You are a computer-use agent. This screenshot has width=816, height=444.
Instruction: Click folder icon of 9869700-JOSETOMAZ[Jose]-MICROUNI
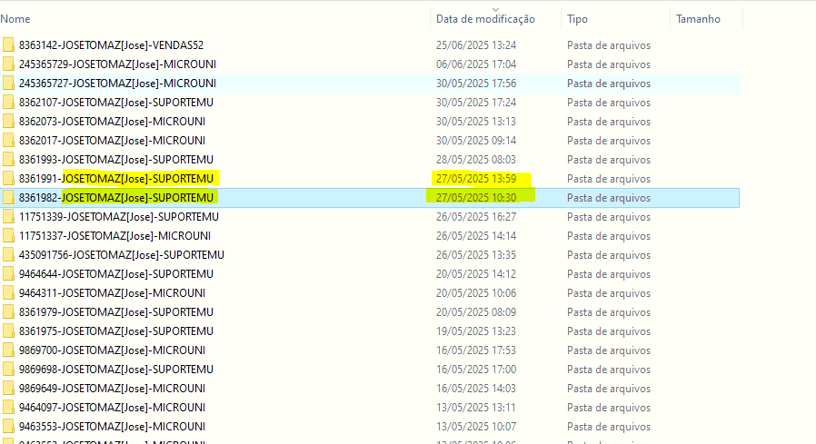[8, 350]
